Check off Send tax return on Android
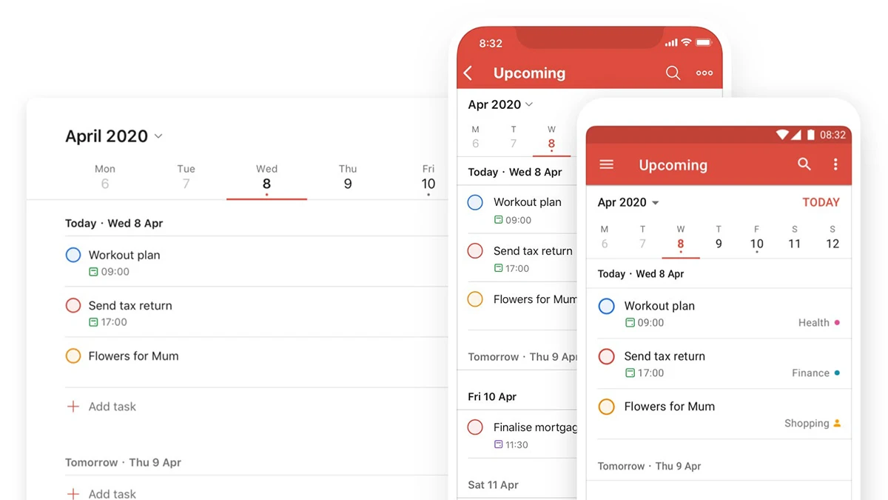The height and width of the screenshot is (500, 888). pos(607,356)
